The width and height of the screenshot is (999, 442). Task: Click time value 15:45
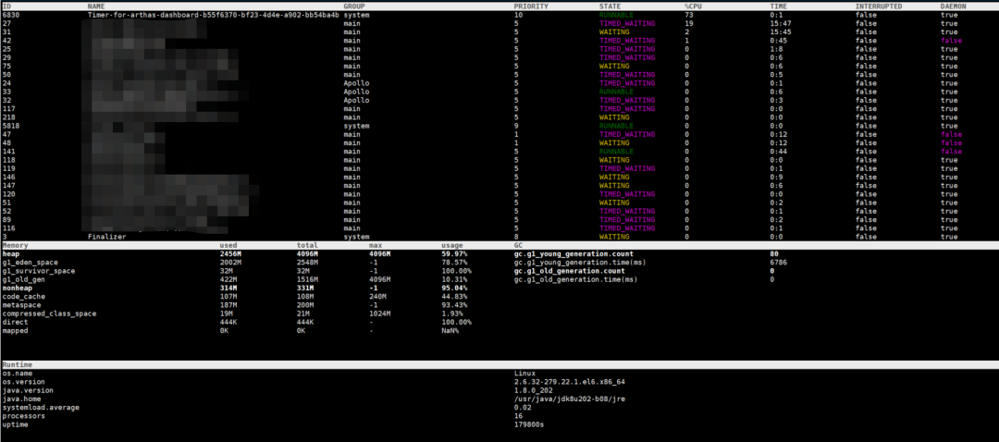click(781, 31)
